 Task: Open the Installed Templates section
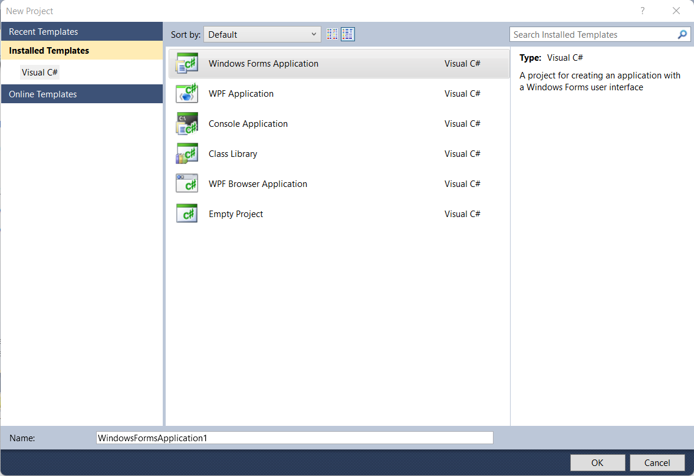point(82,51)
